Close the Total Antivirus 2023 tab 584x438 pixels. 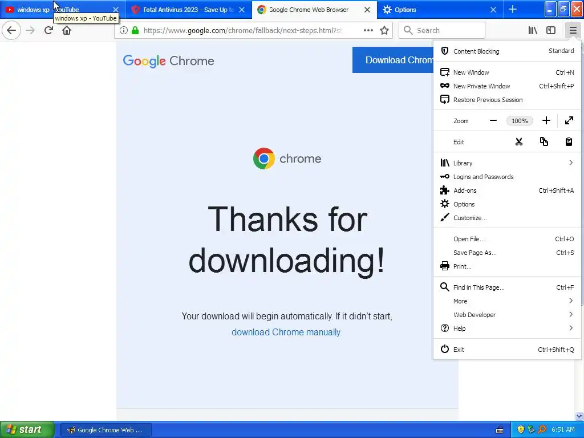(x=242, y=10)
